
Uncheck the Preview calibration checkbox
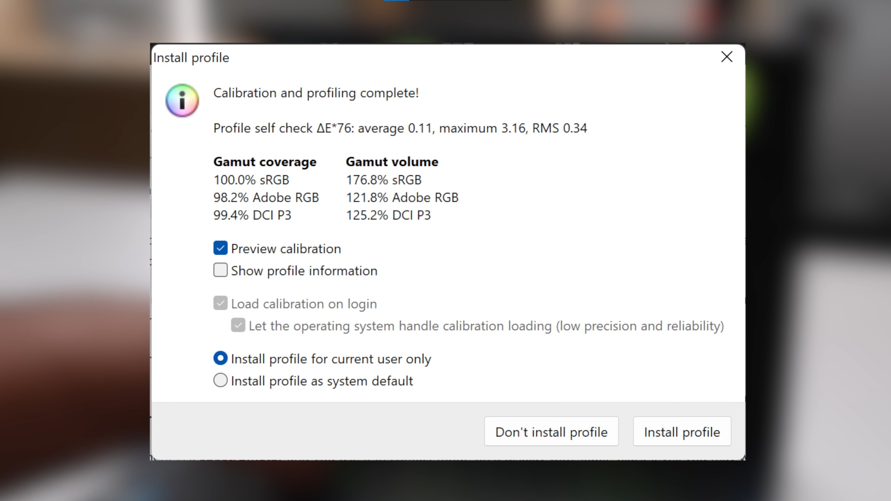(220, 248)
